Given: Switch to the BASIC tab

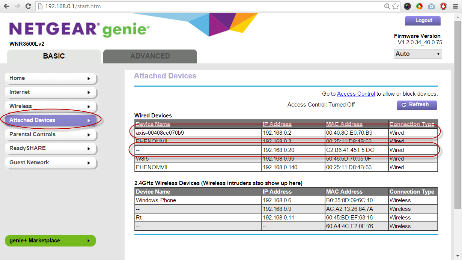Looking at the screenshot, I should coord(54,56).
